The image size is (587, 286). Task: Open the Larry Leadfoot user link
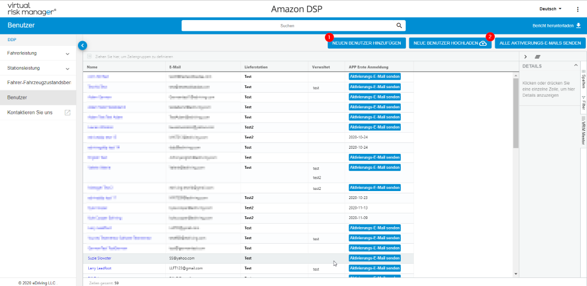99,268
